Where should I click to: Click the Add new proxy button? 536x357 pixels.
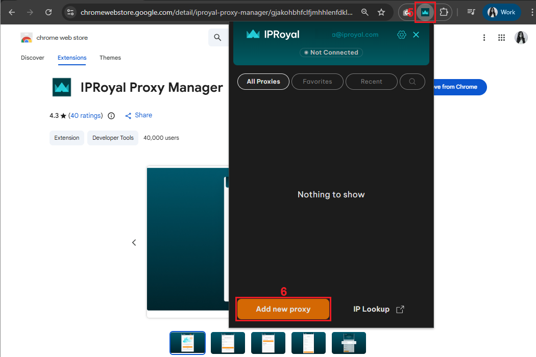[x=283, y=309]
